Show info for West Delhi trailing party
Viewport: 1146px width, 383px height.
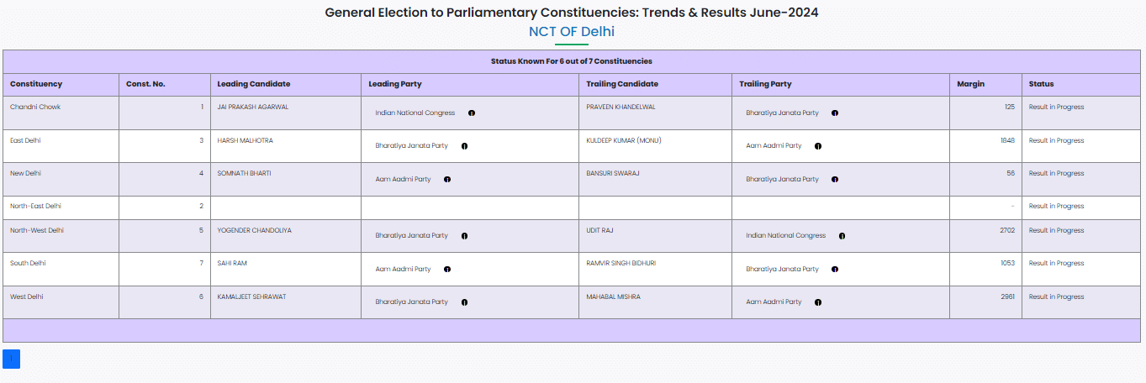tap(818, 302)
